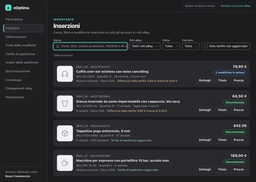Click Rossi Commercio account name
The height and width of the screenshot is (182, 256).
tap(18, 176)
